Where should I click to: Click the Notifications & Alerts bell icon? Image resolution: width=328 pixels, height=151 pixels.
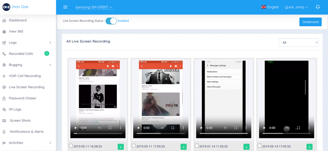tap(4, 132)
